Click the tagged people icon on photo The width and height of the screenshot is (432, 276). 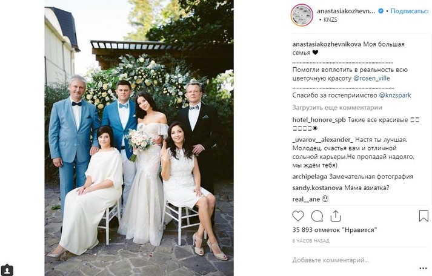coord(7,270)
